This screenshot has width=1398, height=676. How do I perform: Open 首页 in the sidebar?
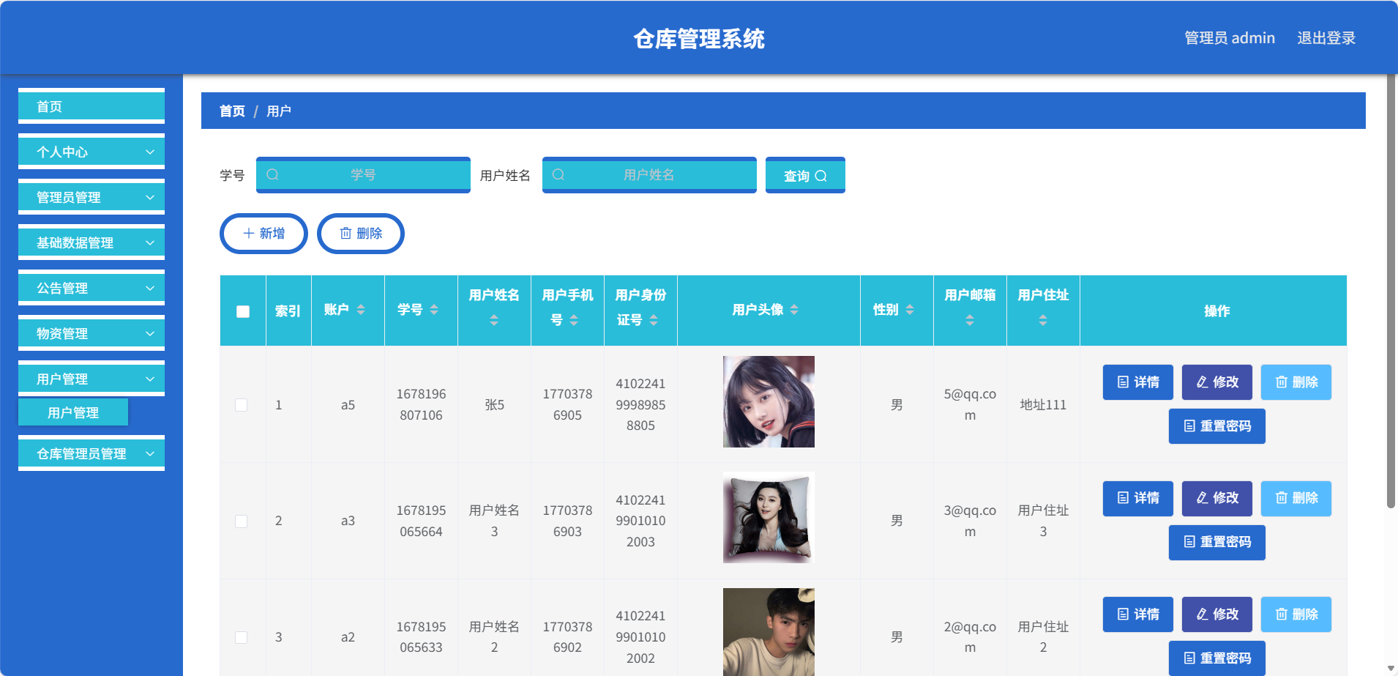click(91, 106)
